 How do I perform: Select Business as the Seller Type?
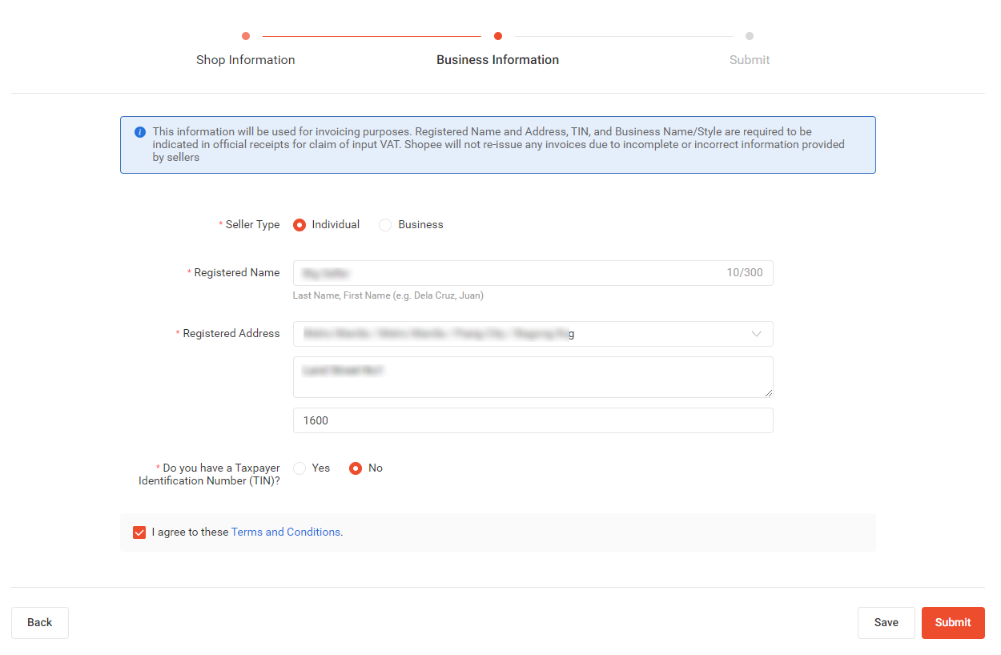tap(384, 224)
